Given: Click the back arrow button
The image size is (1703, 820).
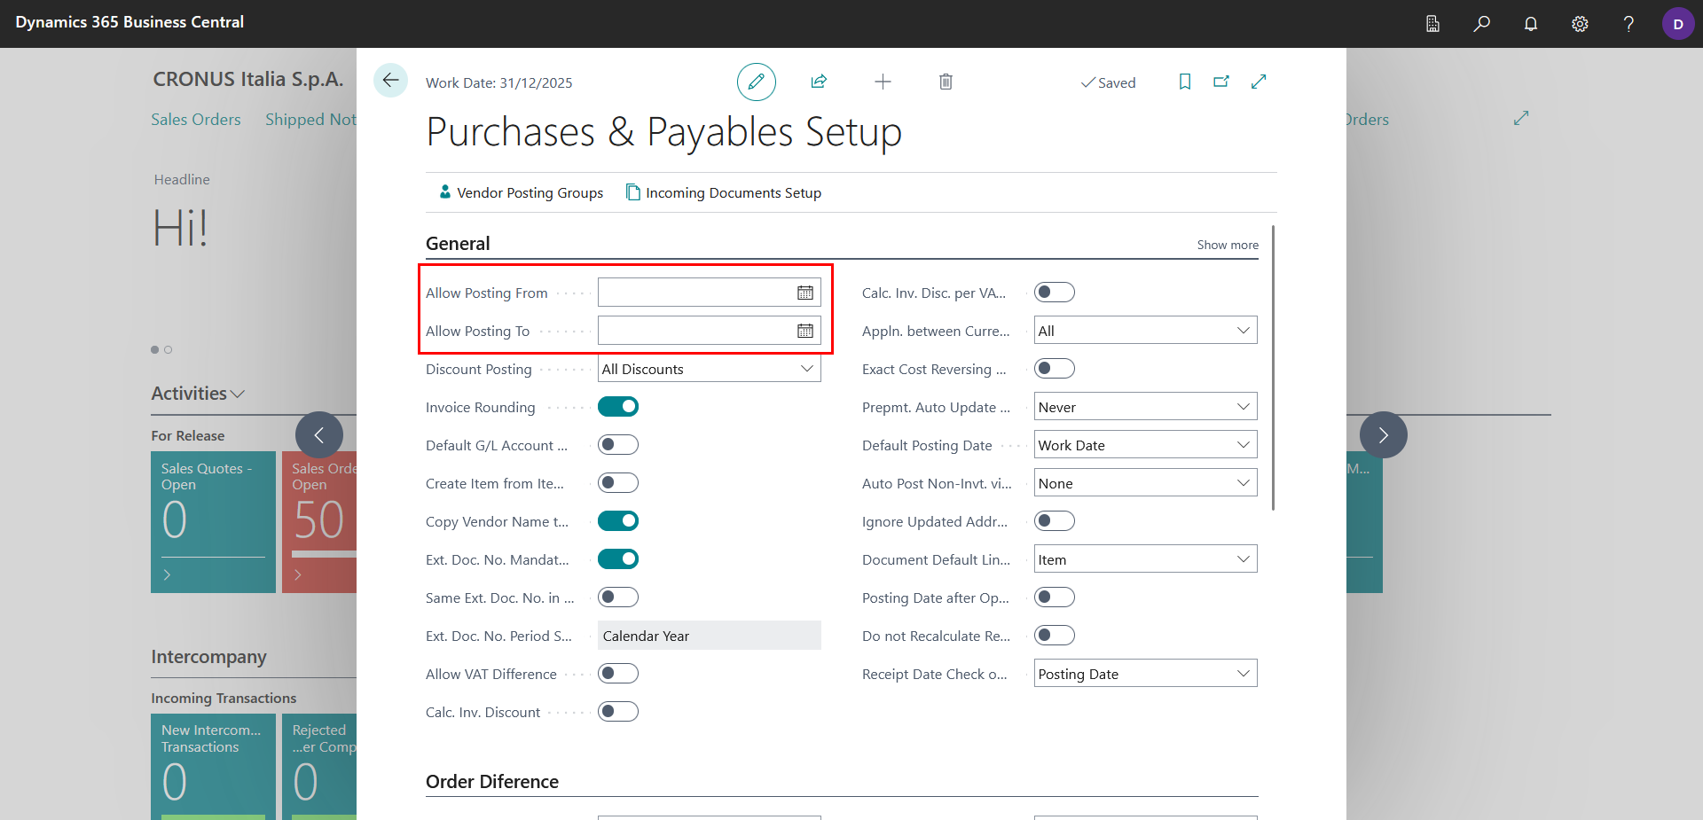Looking at the screenshot, I should [x=390, y=81].
